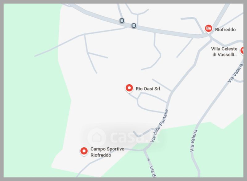Select the bus stop icon nearest Riofreddo
This screenshot has width=247, height=181.
[x=134, y=26]
